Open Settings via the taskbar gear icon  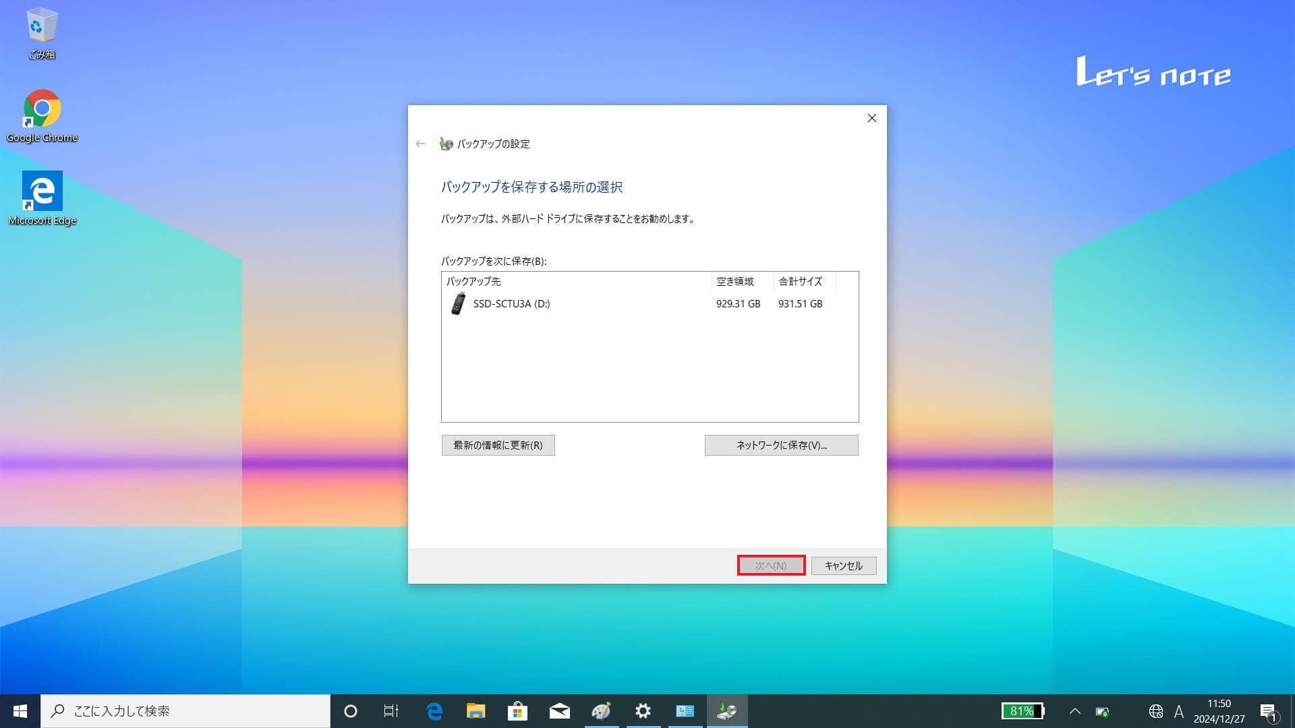click(x=643, y=710)
